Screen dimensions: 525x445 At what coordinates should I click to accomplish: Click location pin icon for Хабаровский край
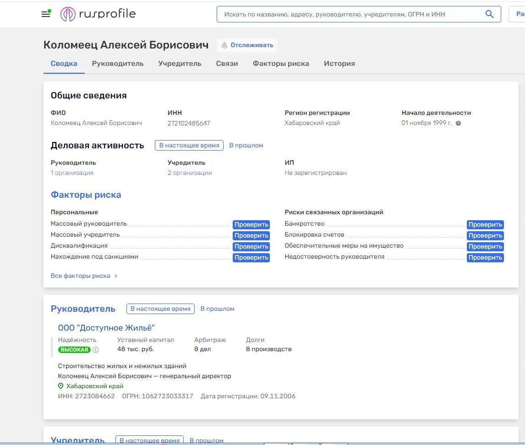point(61,386)
